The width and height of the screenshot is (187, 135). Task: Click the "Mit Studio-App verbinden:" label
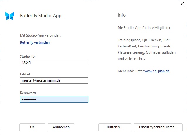pyautogui.click(x=41, y=35)
